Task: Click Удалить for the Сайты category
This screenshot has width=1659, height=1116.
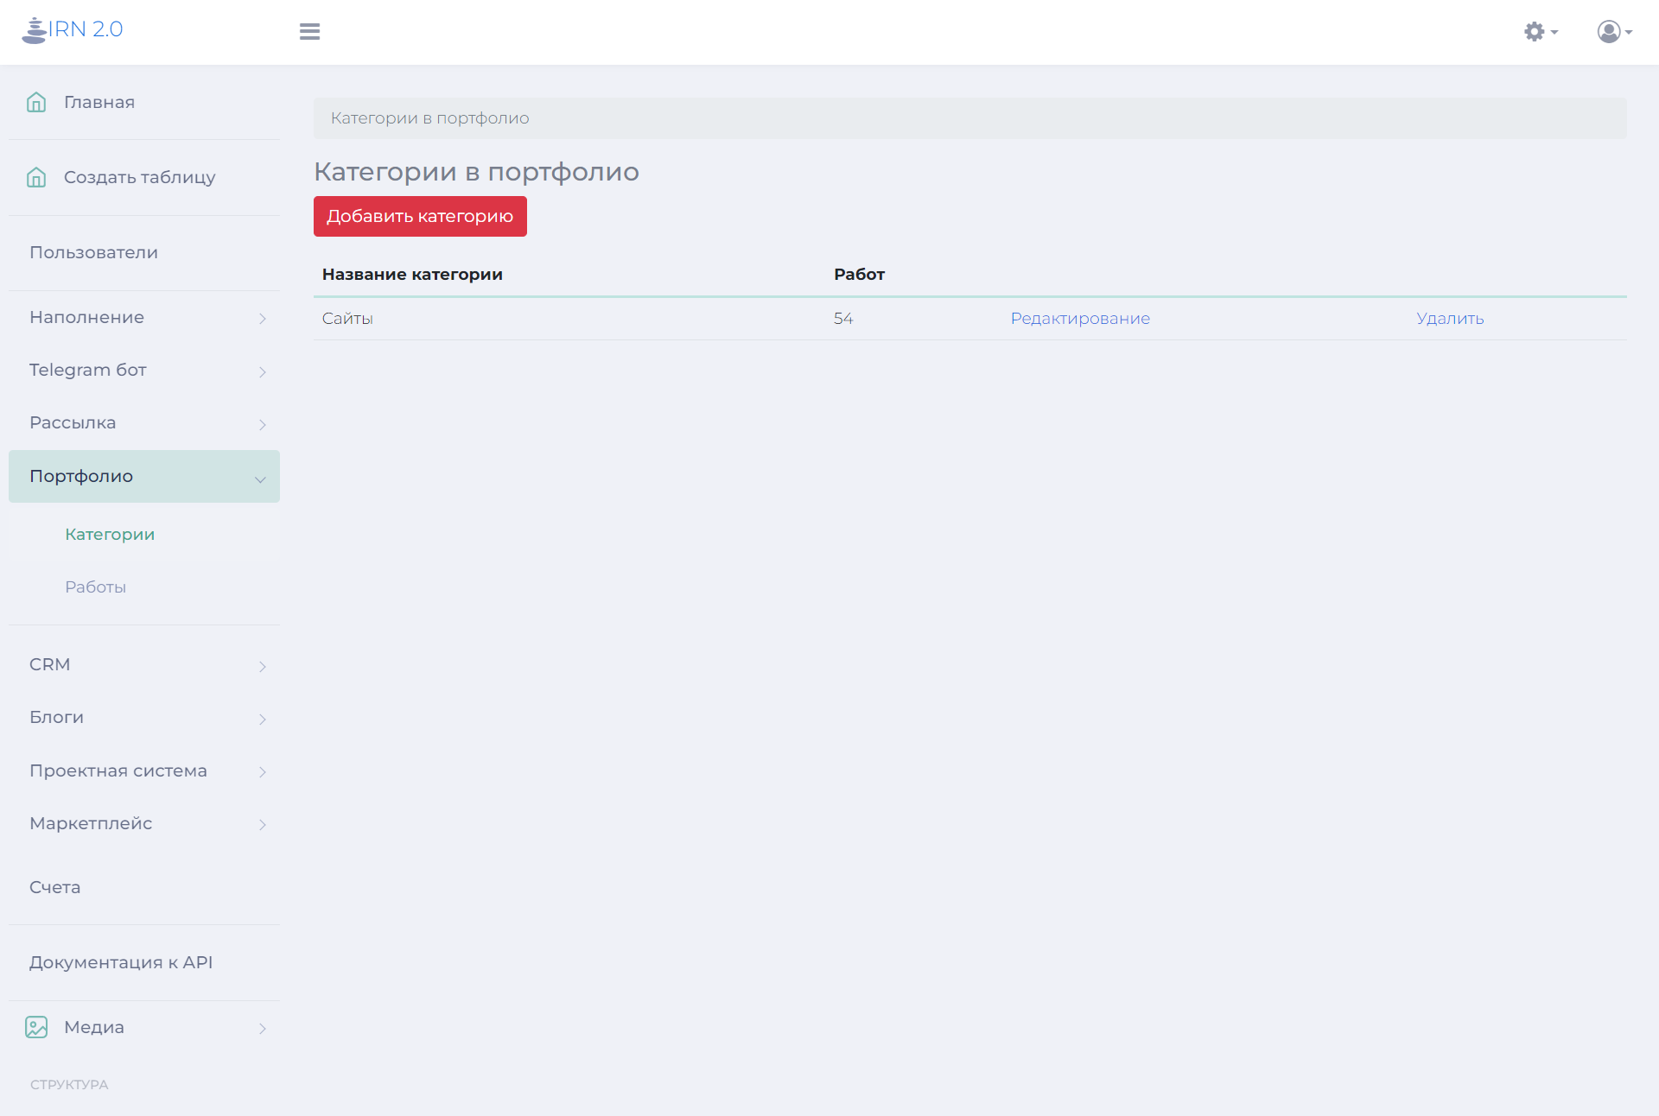Action: pos(1450,318)
